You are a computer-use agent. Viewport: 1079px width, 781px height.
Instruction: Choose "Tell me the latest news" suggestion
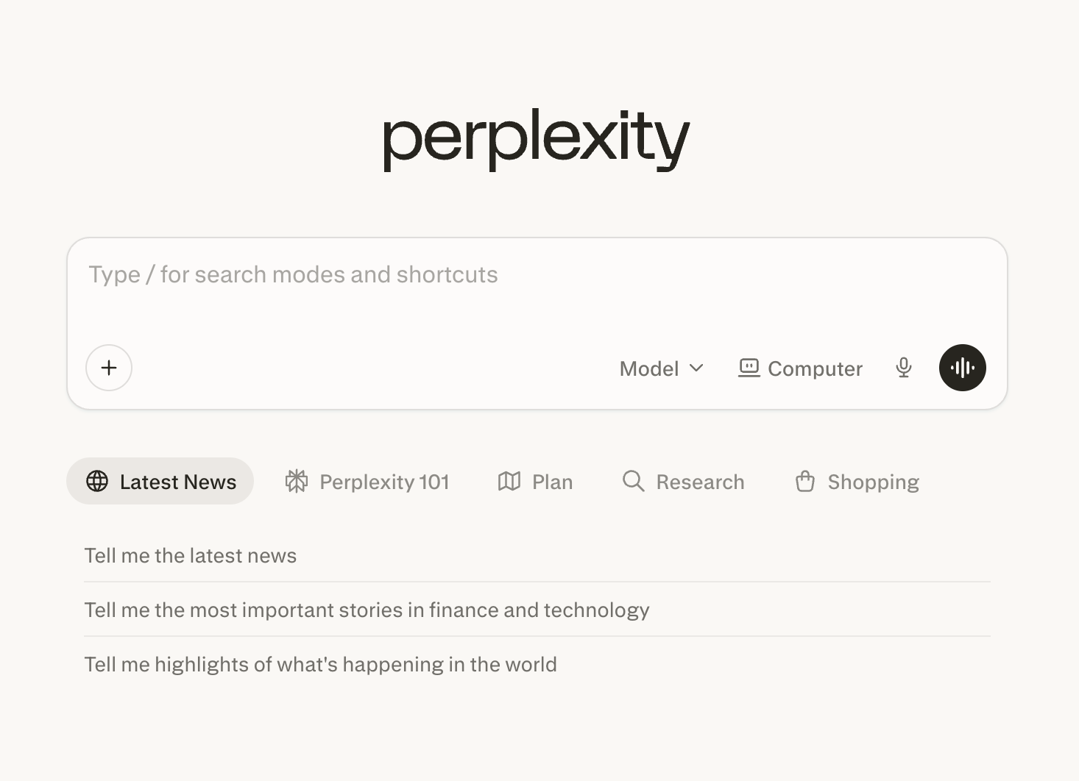tap(190, 555)
